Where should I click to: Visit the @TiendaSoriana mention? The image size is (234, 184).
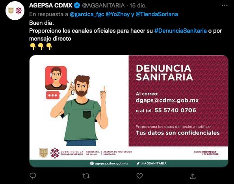tap(157, 14)
